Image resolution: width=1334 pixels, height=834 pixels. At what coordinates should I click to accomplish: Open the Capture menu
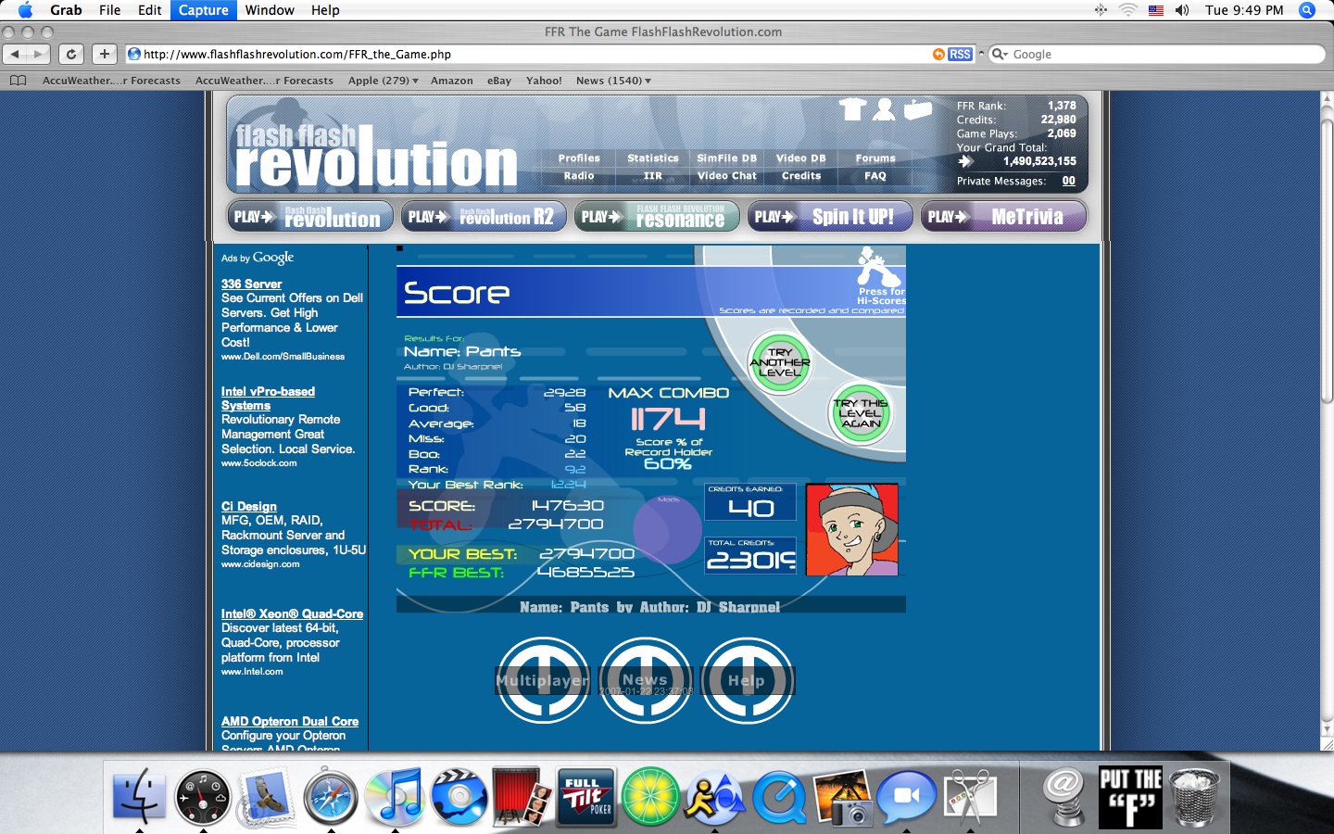tap(203, 10)
